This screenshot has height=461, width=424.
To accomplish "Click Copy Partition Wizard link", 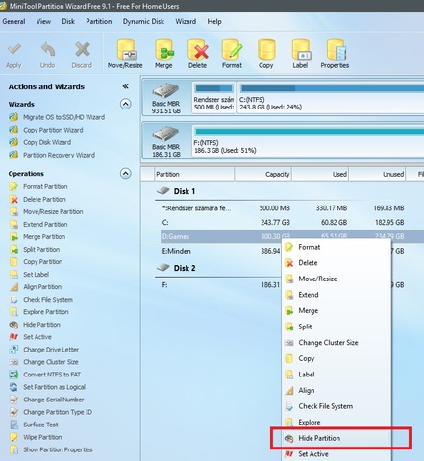I will (x=53, y=130).
